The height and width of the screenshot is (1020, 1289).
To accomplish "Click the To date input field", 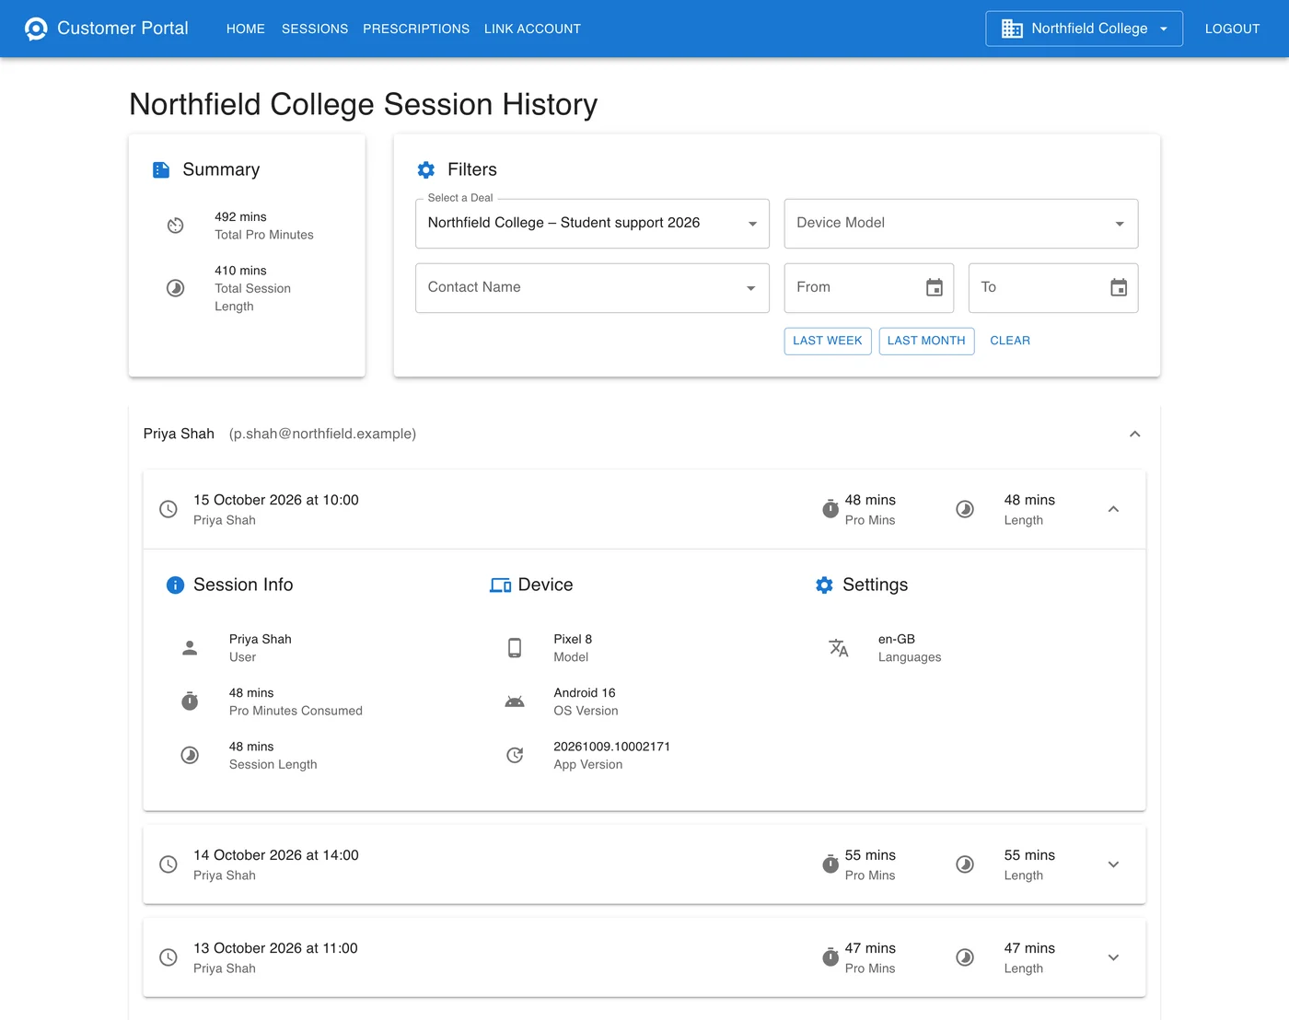I will pos(1053,288).
